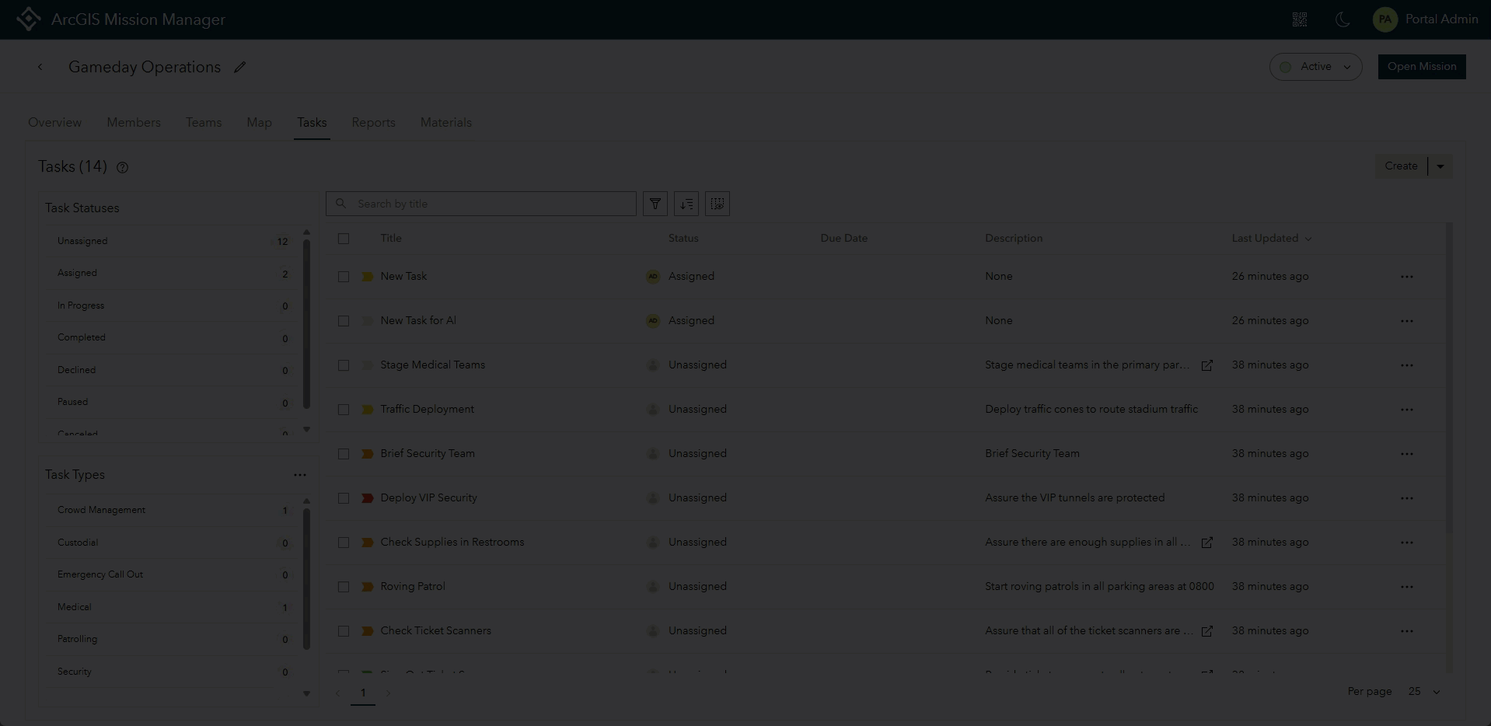The image size is (1491, 726).
Task: Open the filter options for tasks
Action: [x=655, y=204]
